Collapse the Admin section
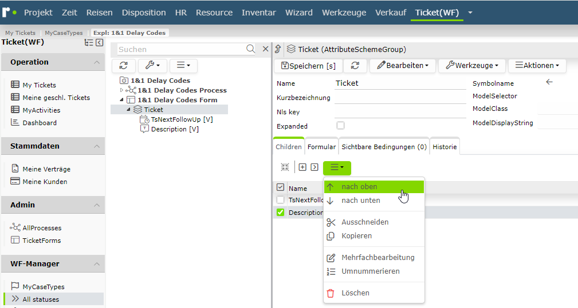 point(97,205)
